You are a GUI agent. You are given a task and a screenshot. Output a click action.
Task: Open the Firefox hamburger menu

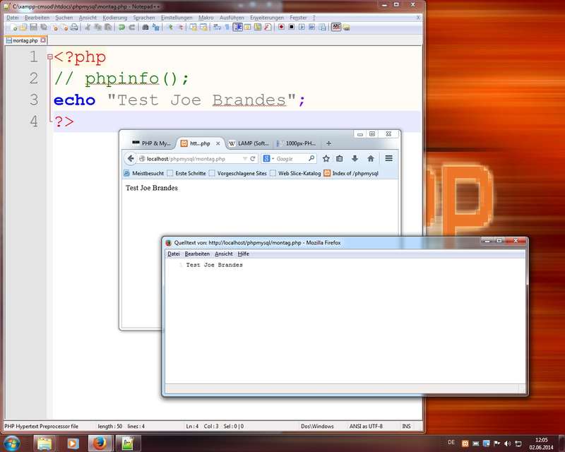388,159
